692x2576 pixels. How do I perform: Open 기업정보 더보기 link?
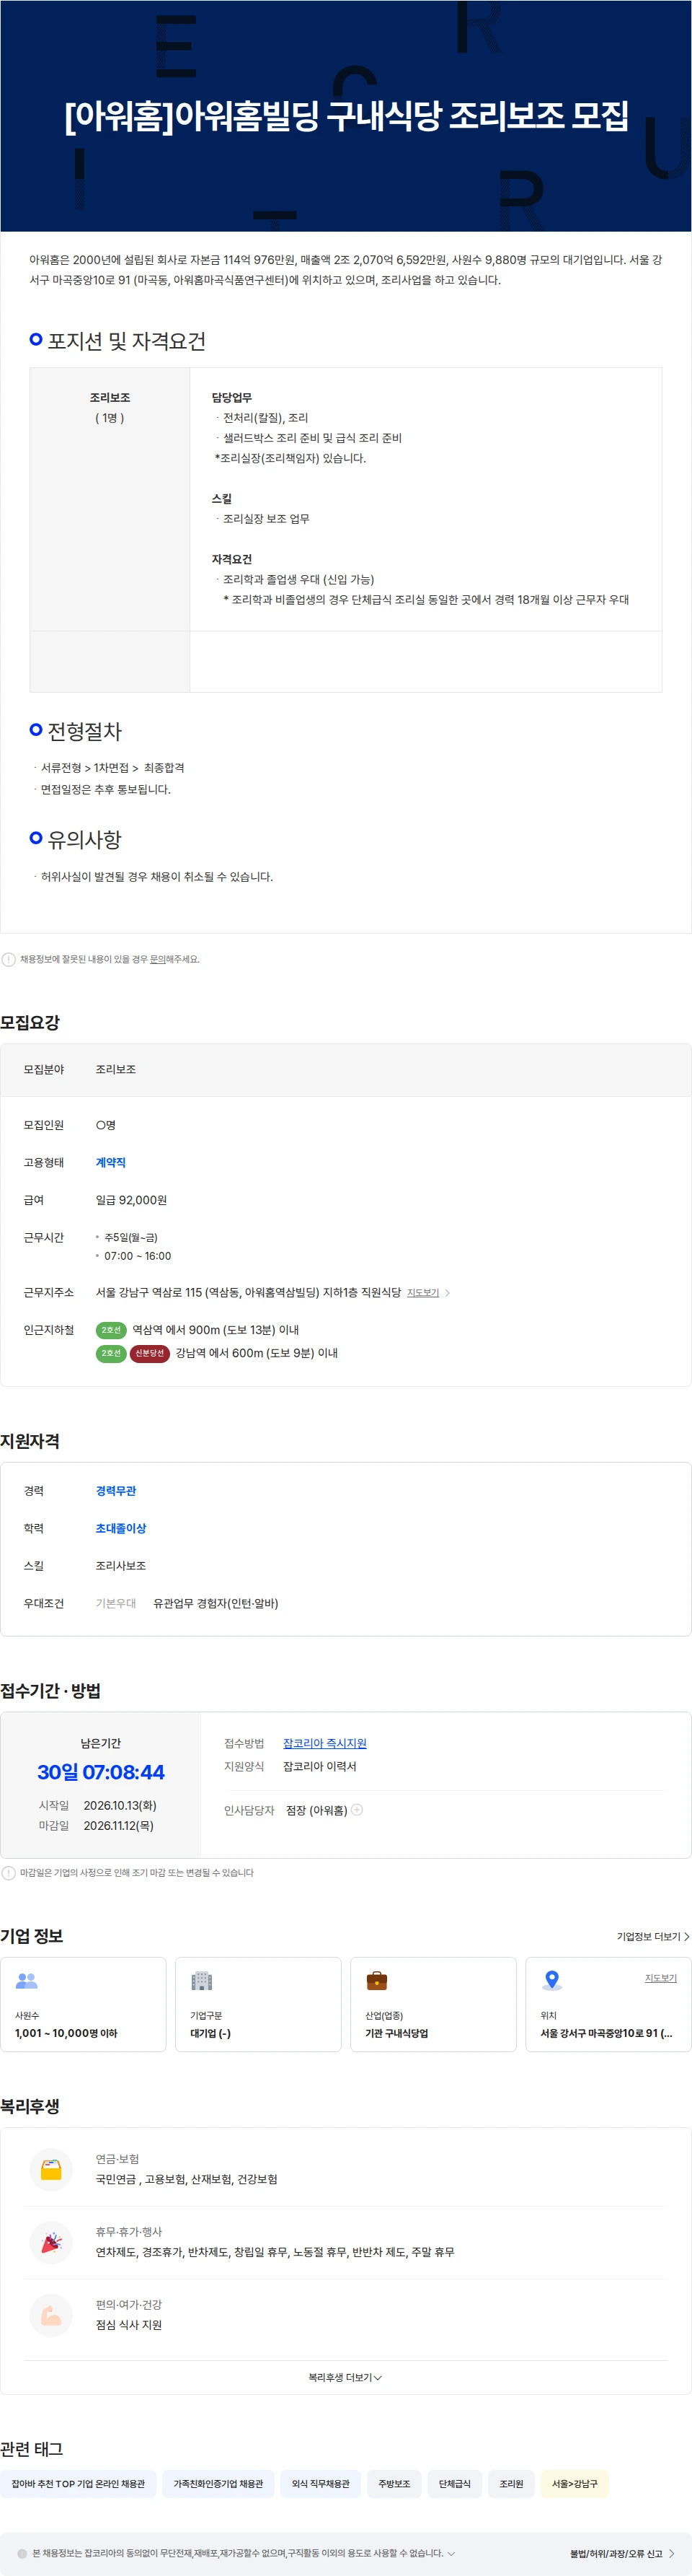[653, 1936]
